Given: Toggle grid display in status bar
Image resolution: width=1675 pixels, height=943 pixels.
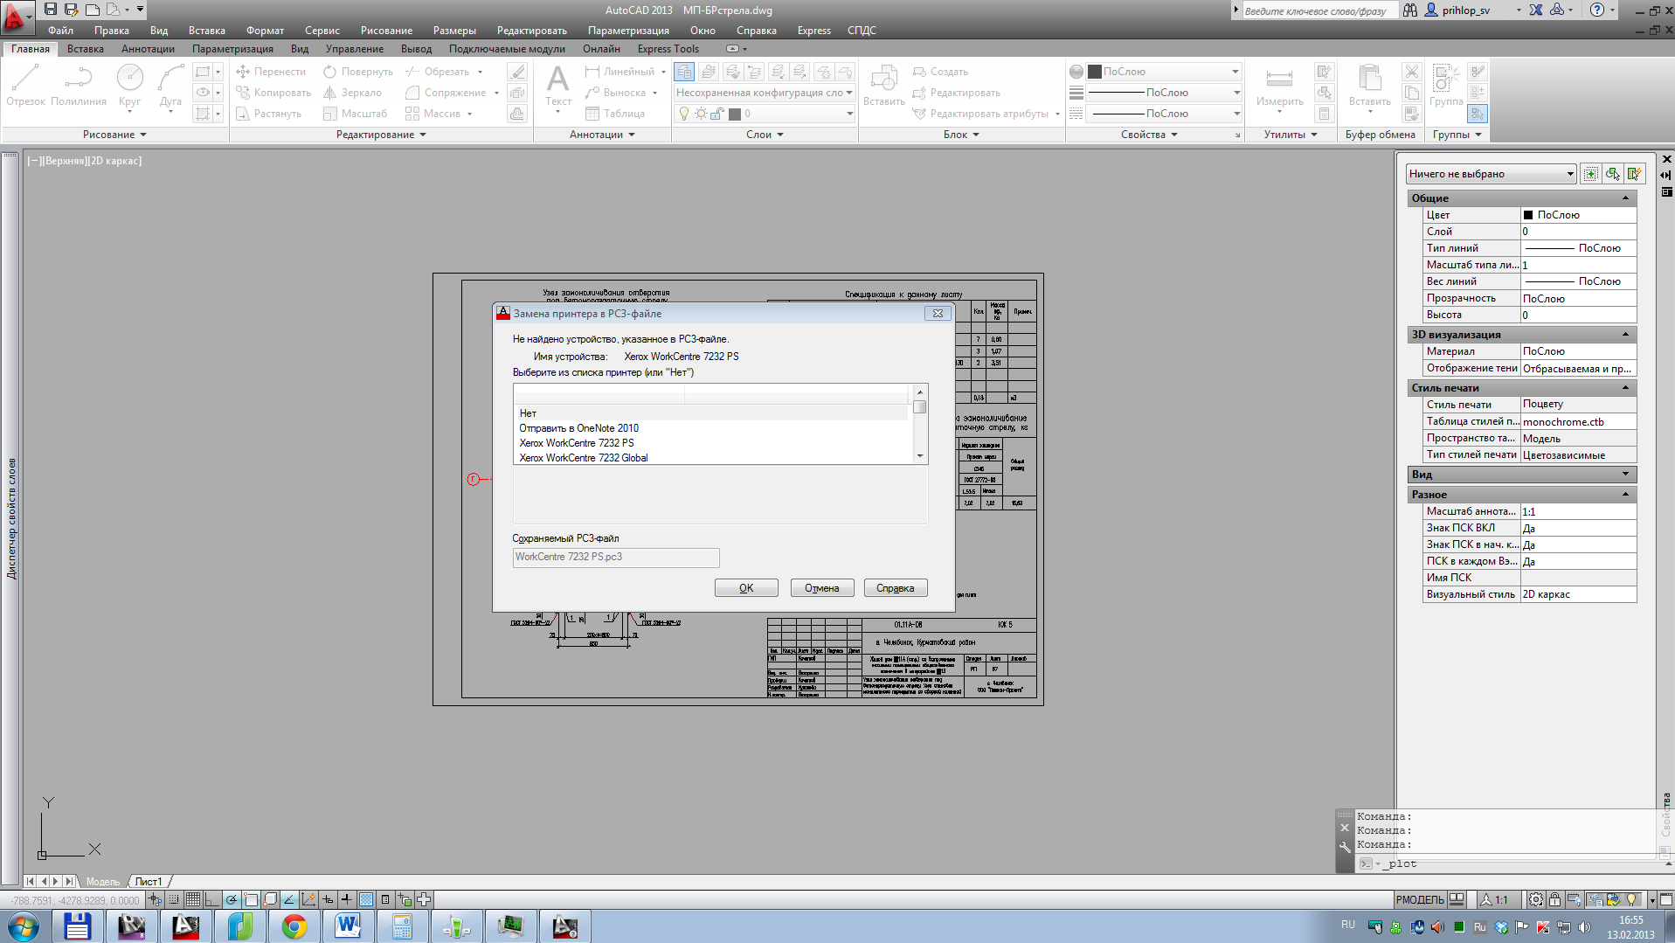Looking at the screenshot, I should (x=193, y=899).
